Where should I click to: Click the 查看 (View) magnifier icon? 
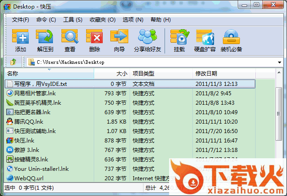pos(70,36)
